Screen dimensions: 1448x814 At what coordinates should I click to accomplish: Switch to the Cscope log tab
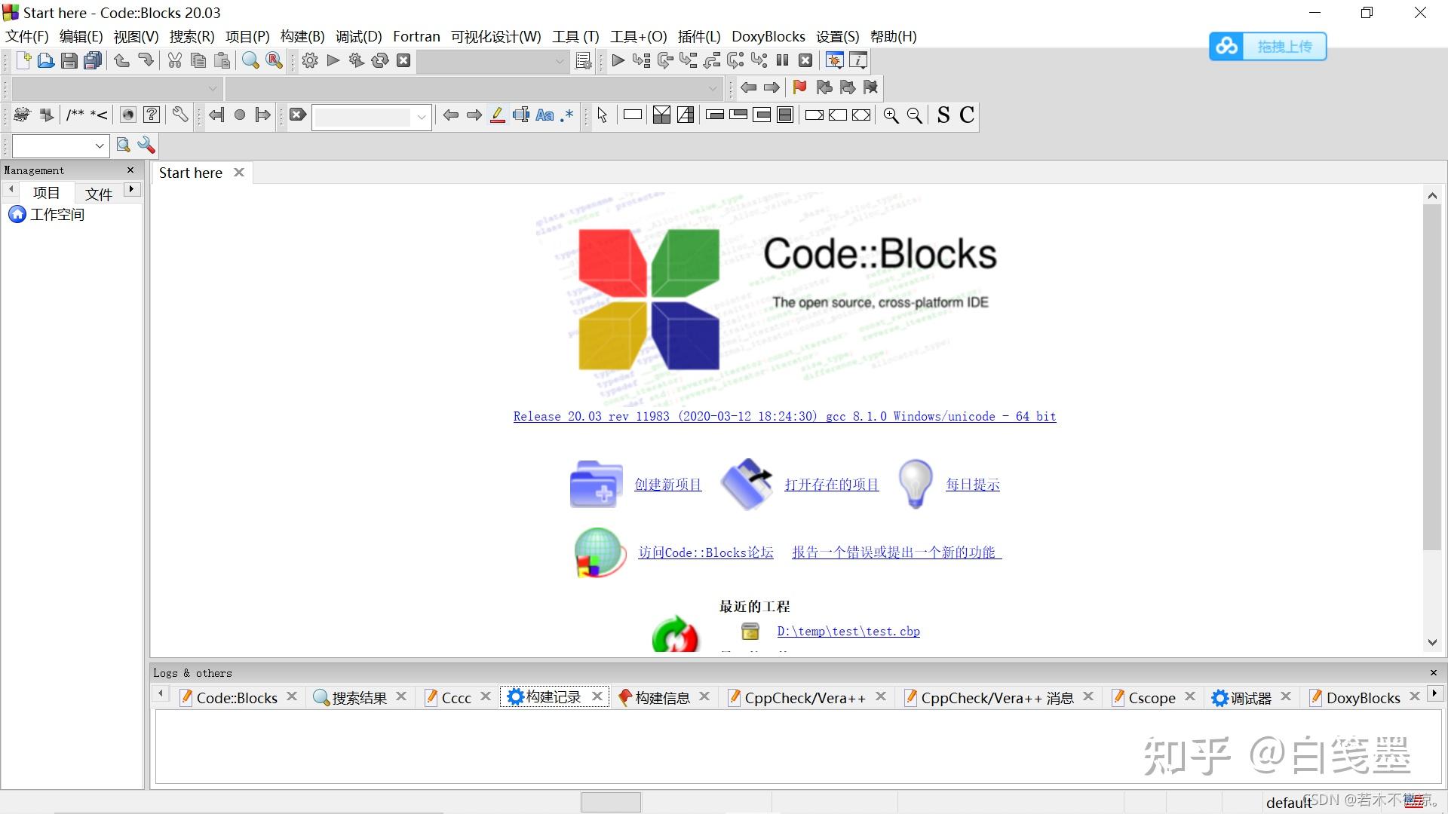(1152, 697)
